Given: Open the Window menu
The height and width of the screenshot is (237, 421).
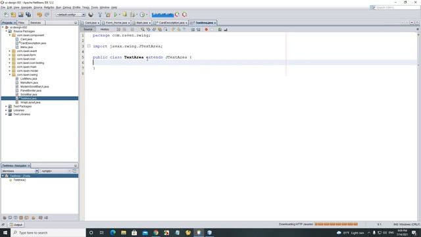Looking at the screenshot, I should tap(105, 7).
